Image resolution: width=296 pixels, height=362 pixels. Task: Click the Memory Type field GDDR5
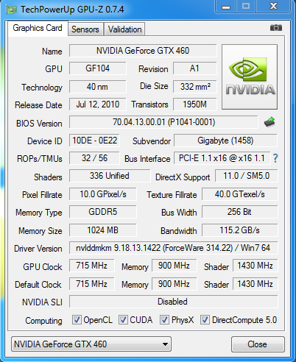point(103,212)
